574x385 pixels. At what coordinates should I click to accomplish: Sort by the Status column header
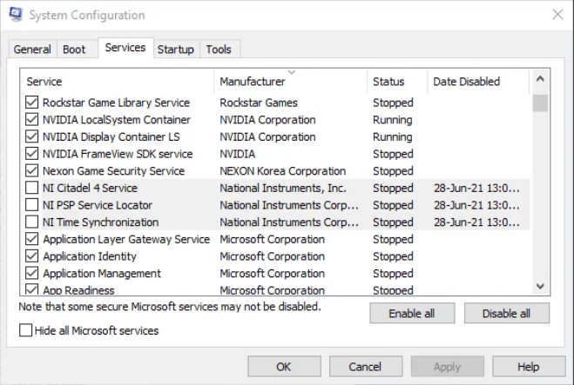397,82
